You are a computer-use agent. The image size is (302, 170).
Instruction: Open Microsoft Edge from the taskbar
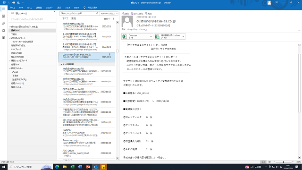pos(57,167)
